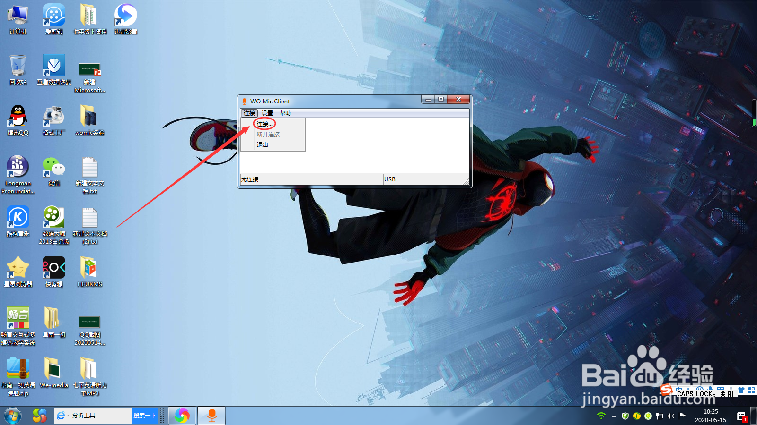Open the volume speaker tray icon
Viewport: 757px width, 425px height.
coord(670,416)
